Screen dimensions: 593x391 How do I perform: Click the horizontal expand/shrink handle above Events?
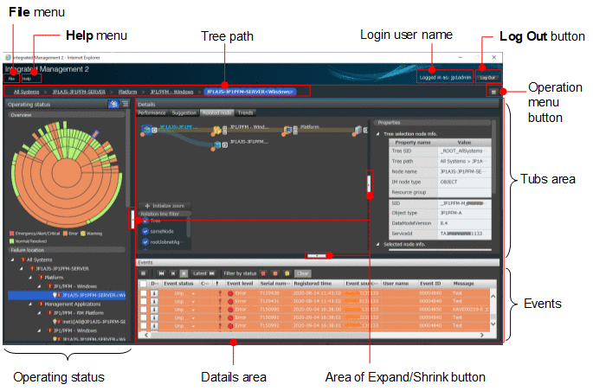click(317, 256)
